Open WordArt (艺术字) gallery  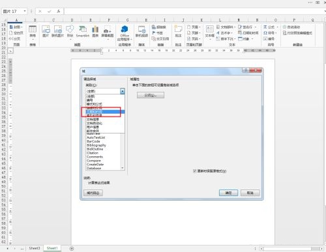[x=224, y=33]
